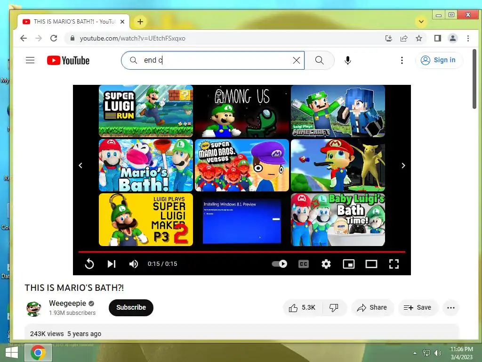
Task: Go to the YouTube home logo
Action: pos(68,60)
